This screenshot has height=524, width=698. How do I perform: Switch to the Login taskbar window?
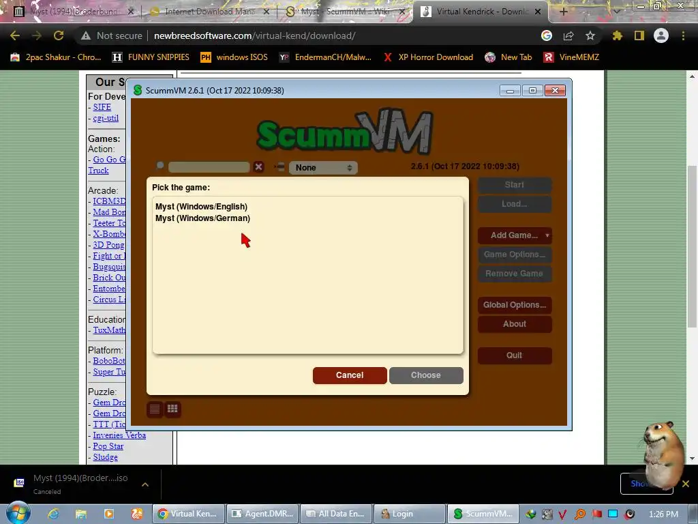click(x=410, y=514)
